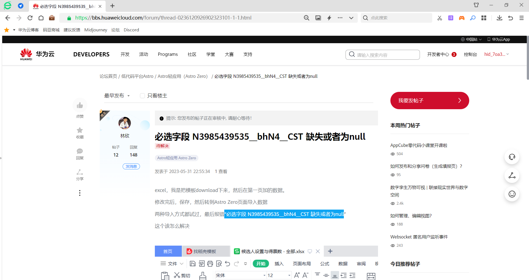
Task: Open the Discord bookmark
Action: point(131,30)
